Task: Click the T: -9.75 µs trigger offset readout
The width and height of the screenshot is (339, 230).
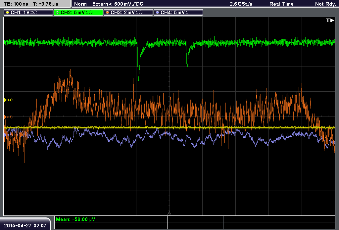Action: click(45, 4)
